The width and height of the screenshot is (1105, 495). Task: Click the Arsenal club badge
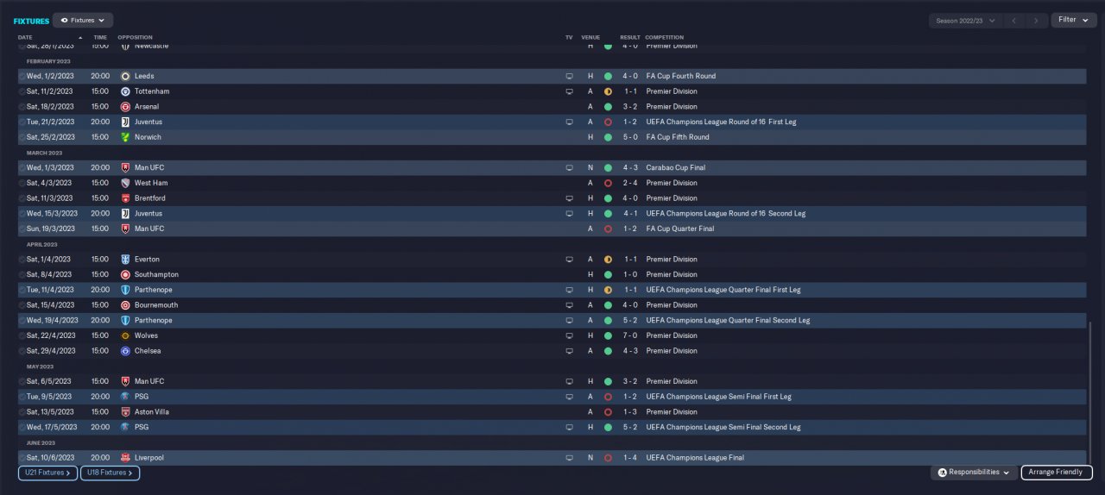[125, 107]
